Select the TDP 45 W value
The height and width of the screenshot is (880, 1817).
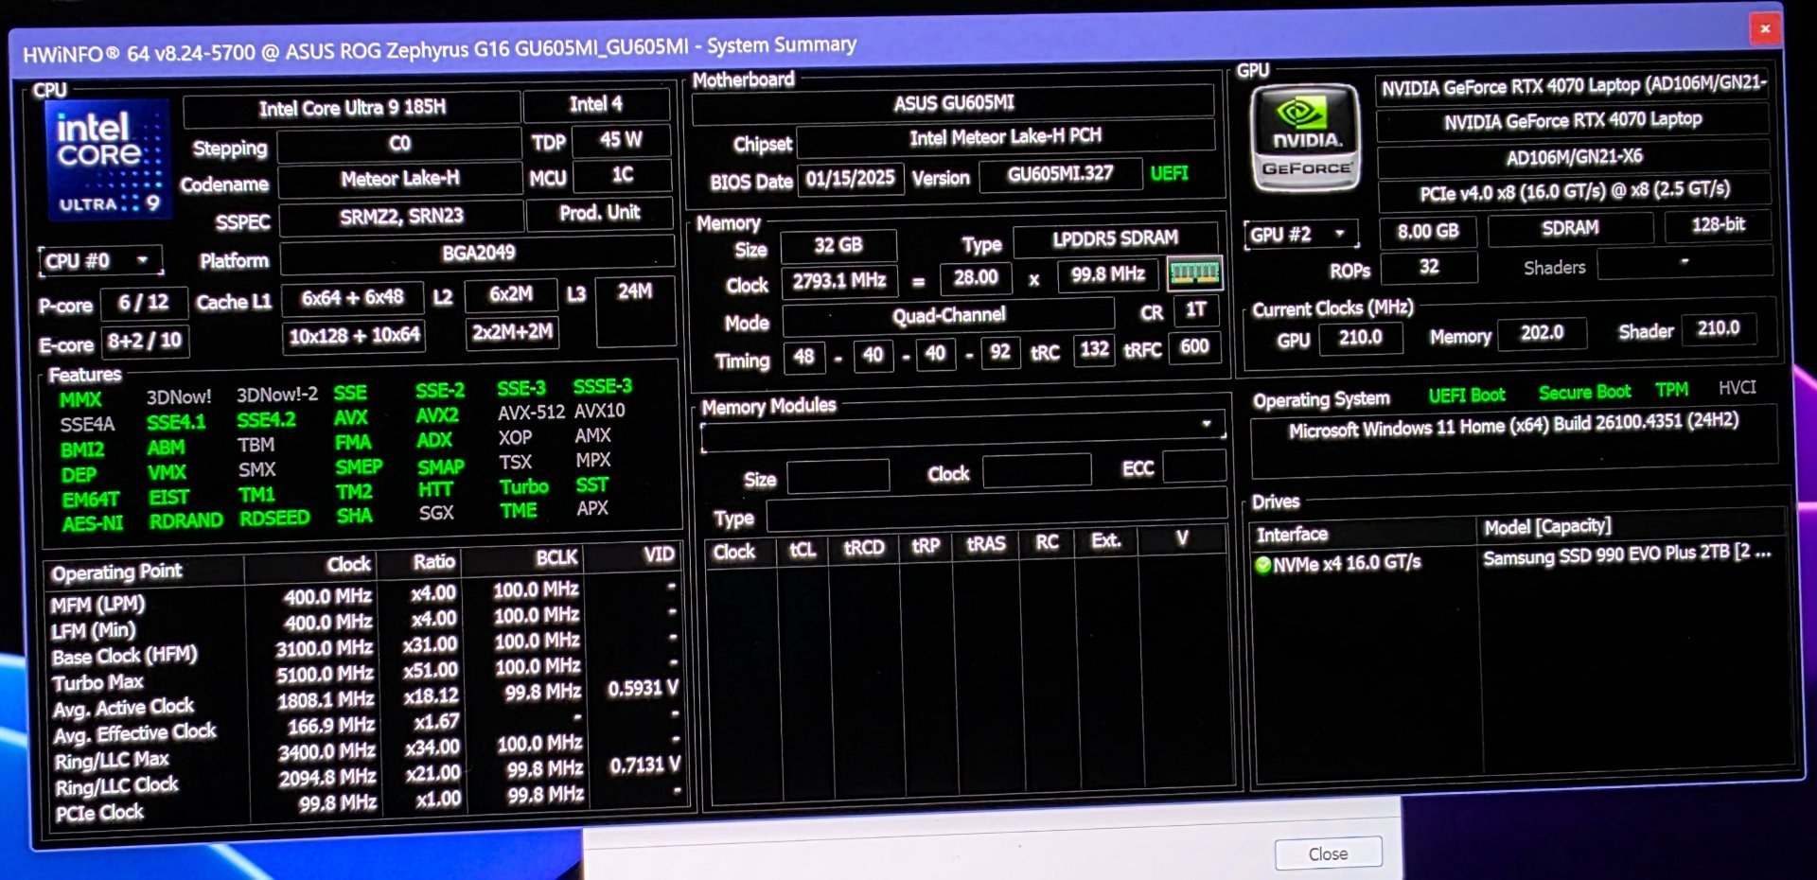pyautogui.click(x=621, y=140)
